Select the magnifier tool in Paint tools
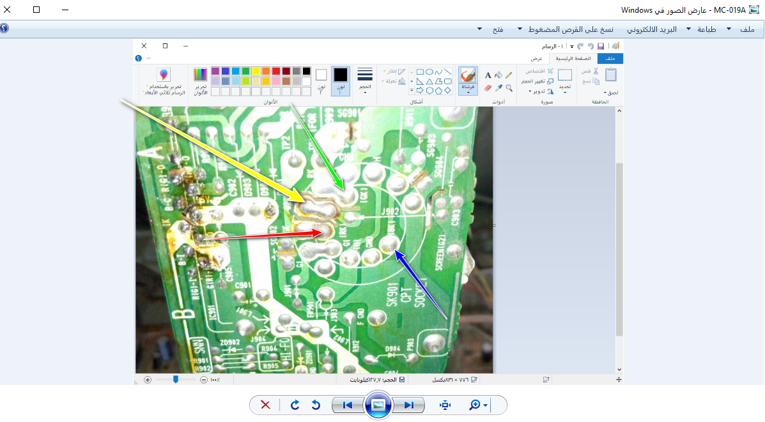765x422 pixels. click(x=509, y=88)
